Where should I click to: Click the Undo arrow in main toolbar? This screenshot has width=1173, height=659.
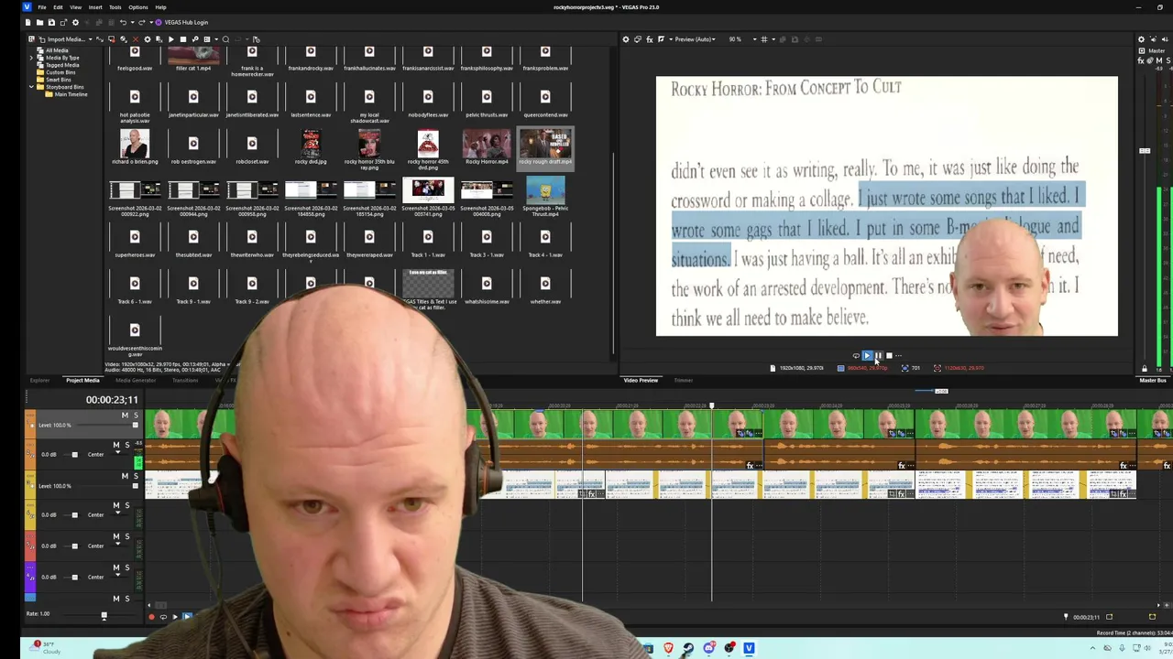121,22
